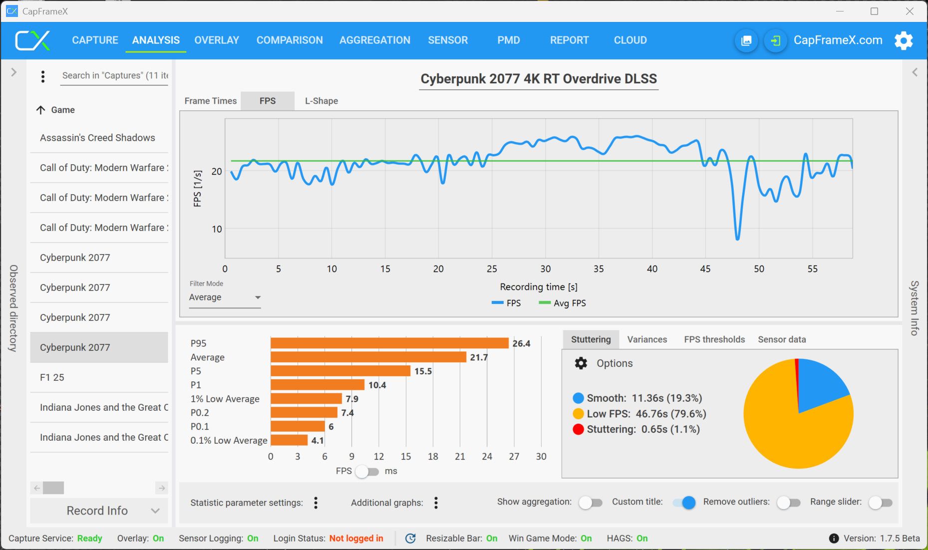Enable the Remove outliers toggle
Screen dimensions: 928x550
[x=788, y=503]
